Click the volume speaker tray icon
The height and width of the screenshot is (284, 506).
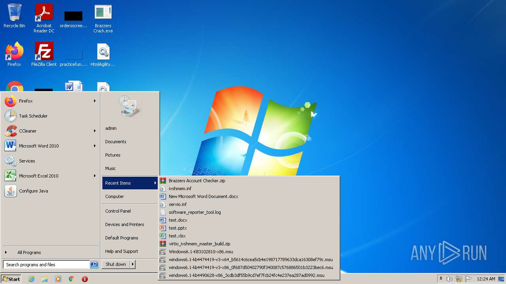coord(449,279)
